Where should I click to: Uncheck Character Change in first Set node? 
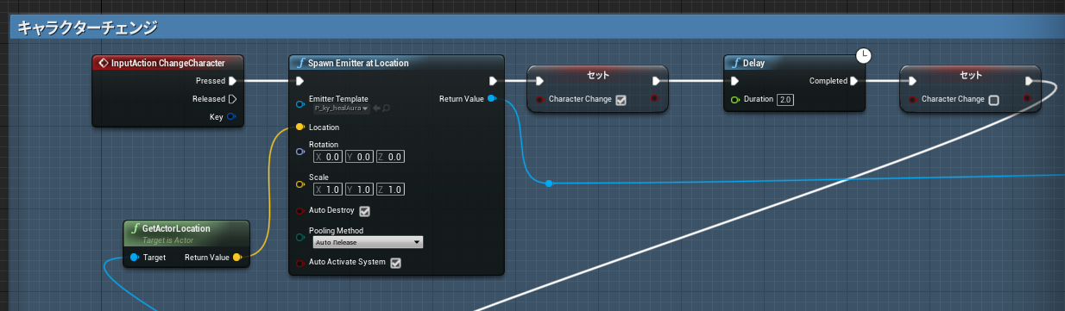(x=621, y=100)
